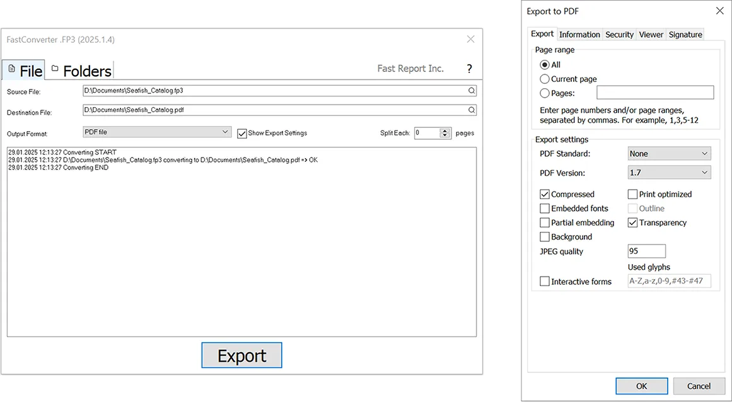Image resolution: width=732 pixels, height=402 pixels.
Task: Open the PDF Standard dropdown
Action: click(669, 154)
